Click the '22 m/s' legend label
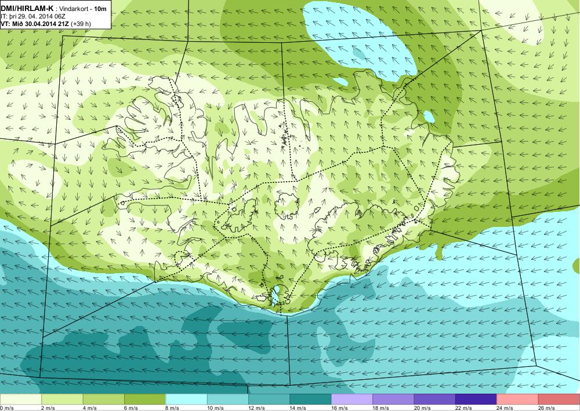This screenshot has width=580, height=411. tap(464, 408)
